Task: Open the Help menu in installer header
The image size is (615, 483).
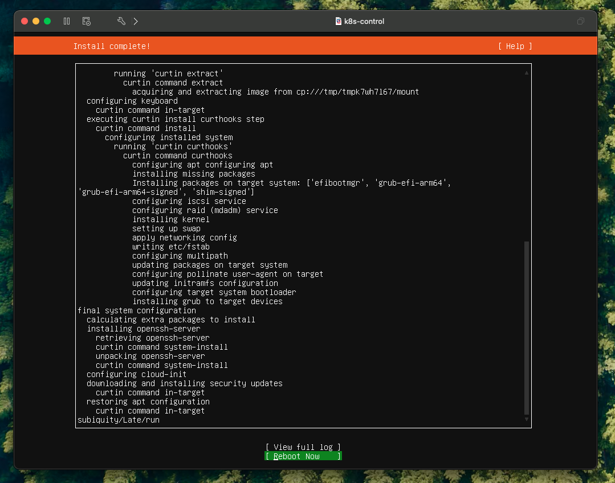Action: pyautogui.click(x=515, y=46)
